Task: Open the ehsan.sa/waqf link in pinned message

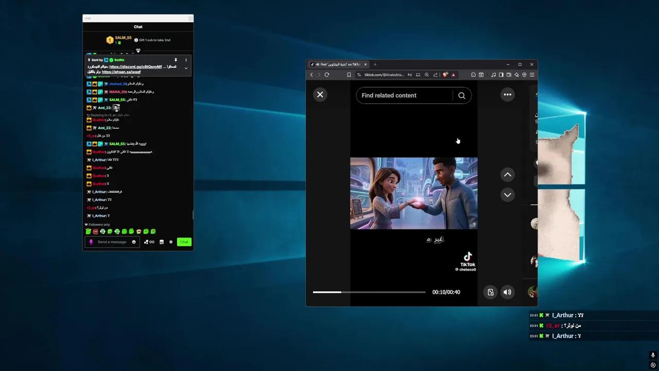Action: click(121, 72)
